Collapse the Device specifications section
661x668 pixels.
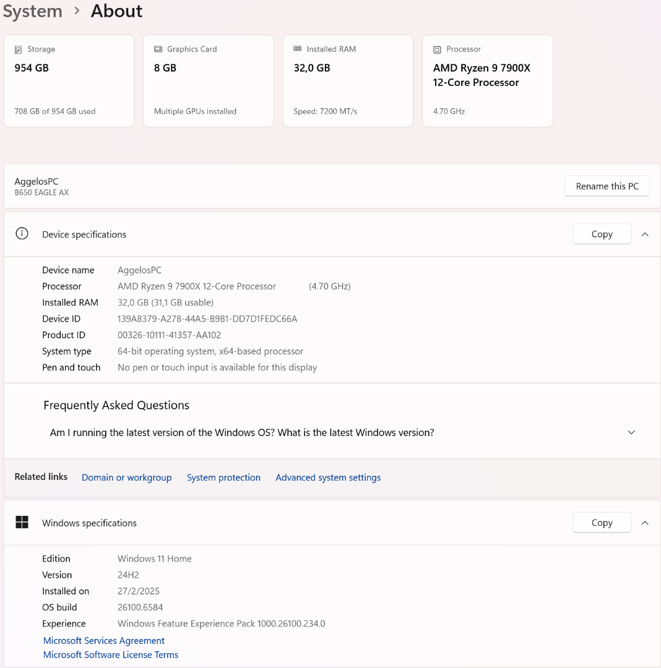tap(645, 234)
